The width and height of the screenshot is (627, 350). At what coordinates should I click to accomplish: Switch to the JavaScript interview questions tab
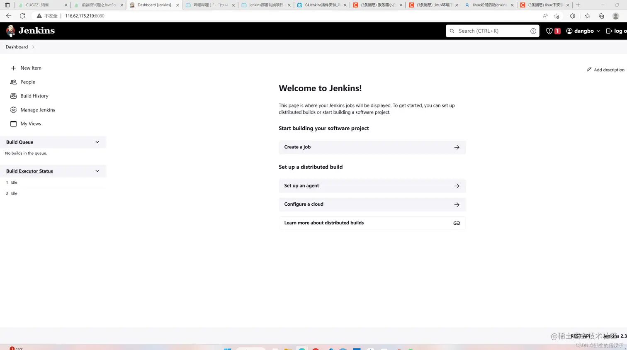tap(98, 5)
